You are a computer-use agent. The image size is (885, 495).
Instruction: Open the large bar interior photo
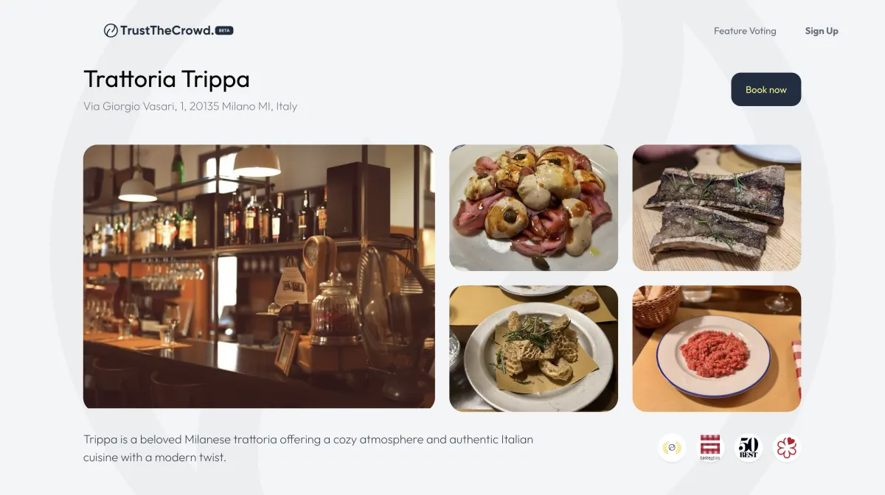[x=259, y=276]
